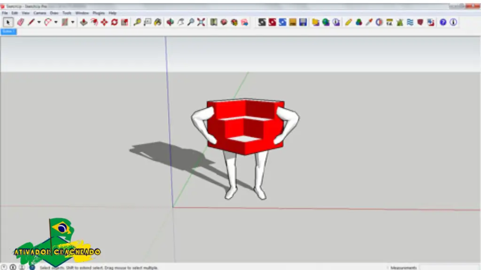Click the blue floppy disk save icon

pos(303,22)
